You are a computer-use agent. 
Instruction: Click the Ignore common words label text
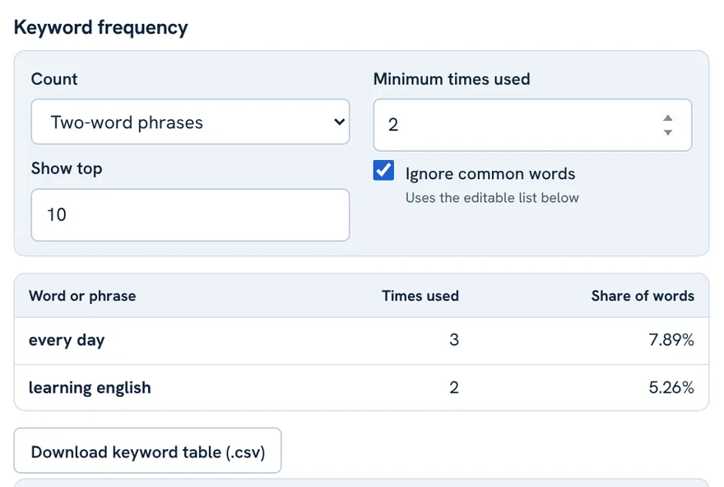coord(490,174)
